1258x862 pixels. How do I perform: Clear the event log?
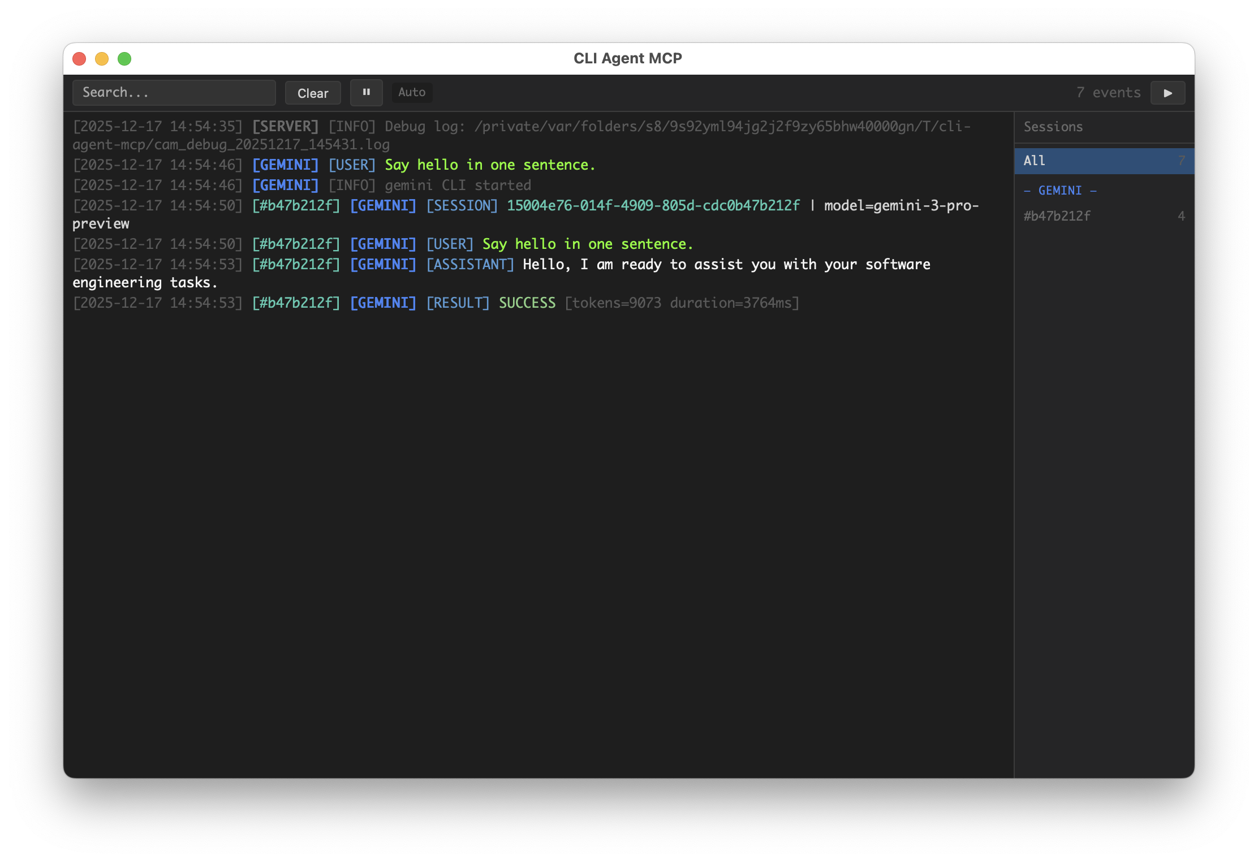pyautogui.click(x=313, y=92)
